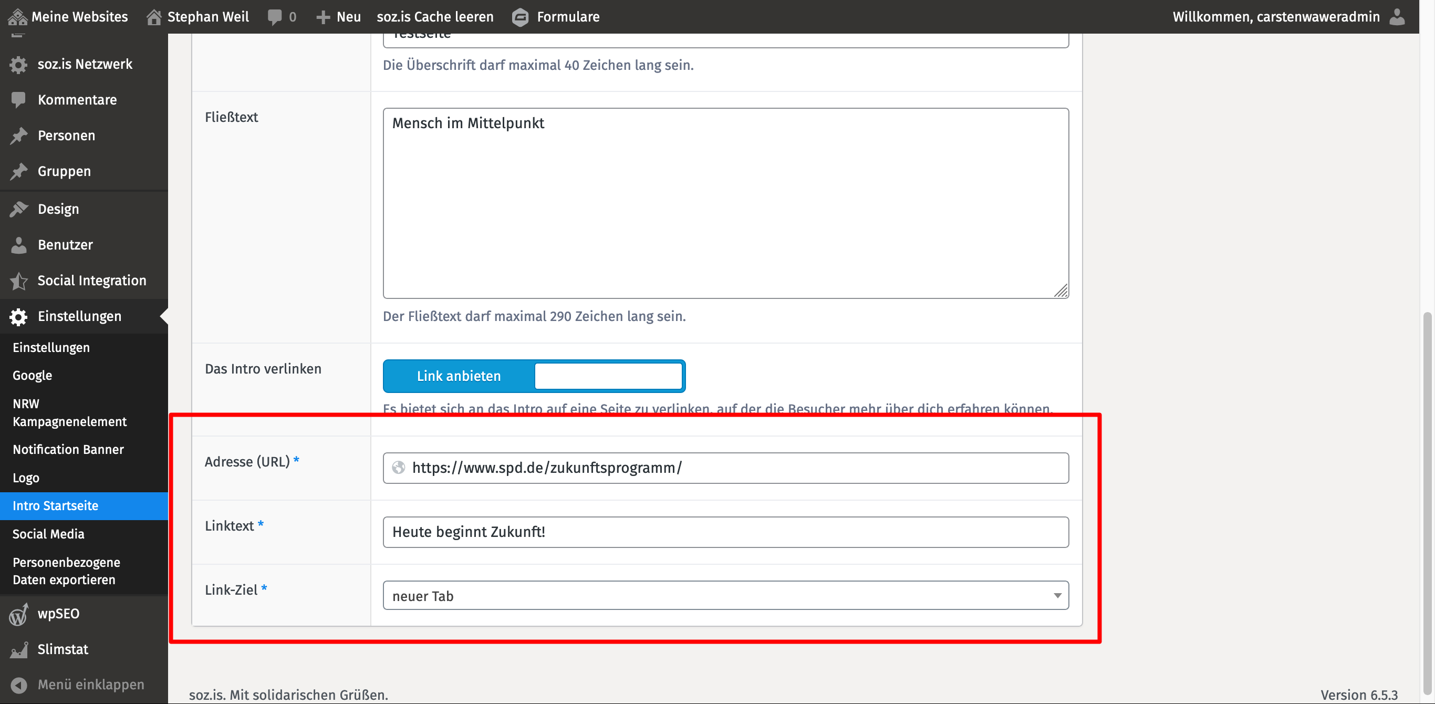Click 'soz.is Cache leeren' link
The width and height of the screenshot is (1435, 704).
pyautogui.click(x=435, y=17)
